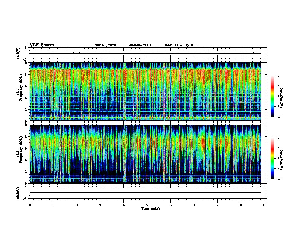The image size is (298, 230).
Task: Click the 'Time (min)' axis label
Action: point(151,209)
